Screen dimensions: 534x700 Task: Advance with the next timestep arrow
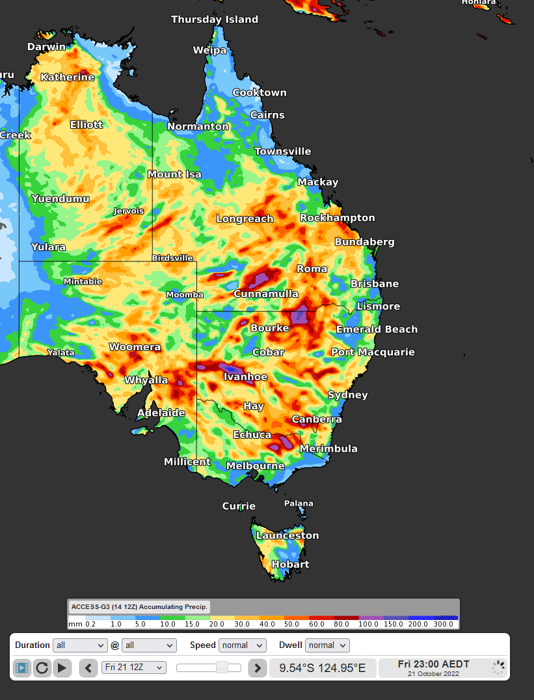pyautogui.click(x=258, y=668)
